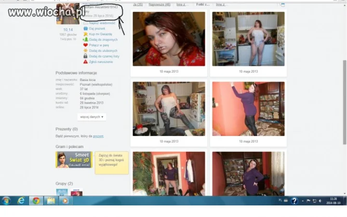Click the volume speaker icon in system tray
347x217 pixels.
pyautogui.click(x=320, y=201)
